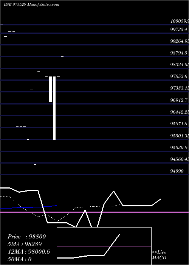Click the 97853.6 price axis label

pyautogui.click(x=179, y=76)
